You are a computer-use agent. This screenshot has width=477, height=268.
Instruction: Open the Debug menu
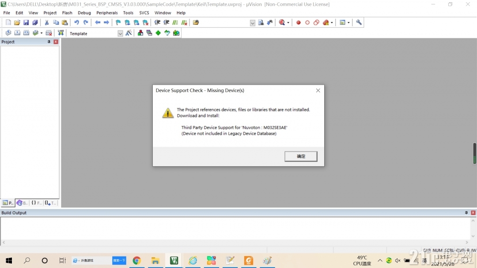[x=84, y=13]
